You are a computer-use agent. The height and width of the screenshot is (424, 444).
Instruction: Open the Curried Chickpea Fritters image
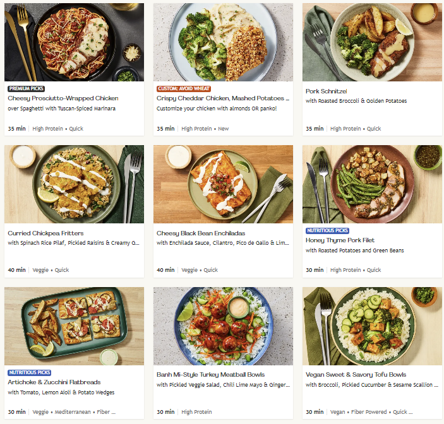[74, 184]
